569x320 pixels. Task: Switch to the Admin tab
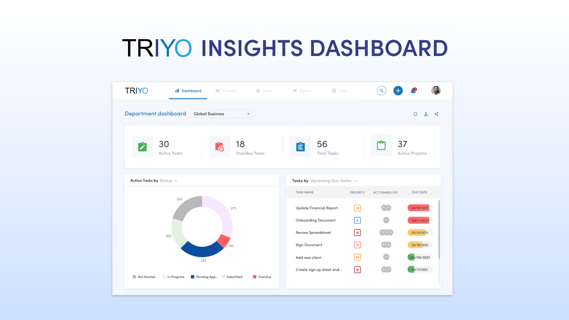302,91
